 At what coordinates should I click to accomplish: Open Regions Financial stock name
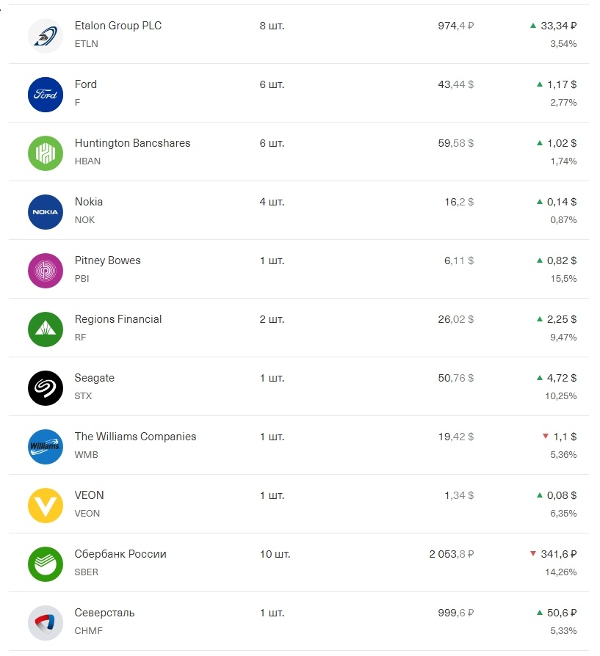click(x=118, y=319)
